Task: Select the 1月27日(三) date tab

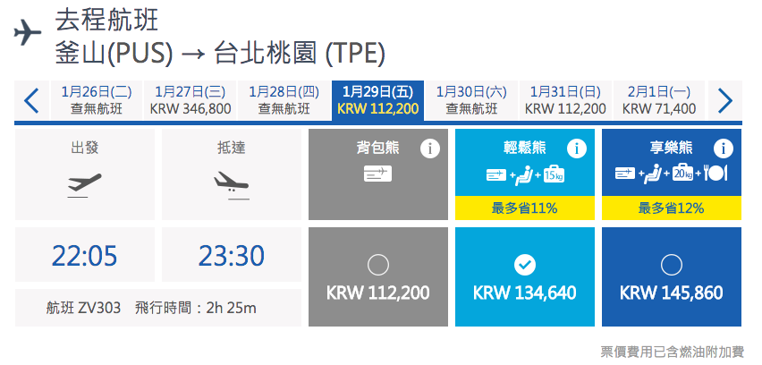Action: [190, 100]
